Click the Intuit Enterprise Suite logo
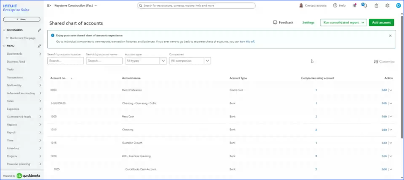 pos(16,8)
